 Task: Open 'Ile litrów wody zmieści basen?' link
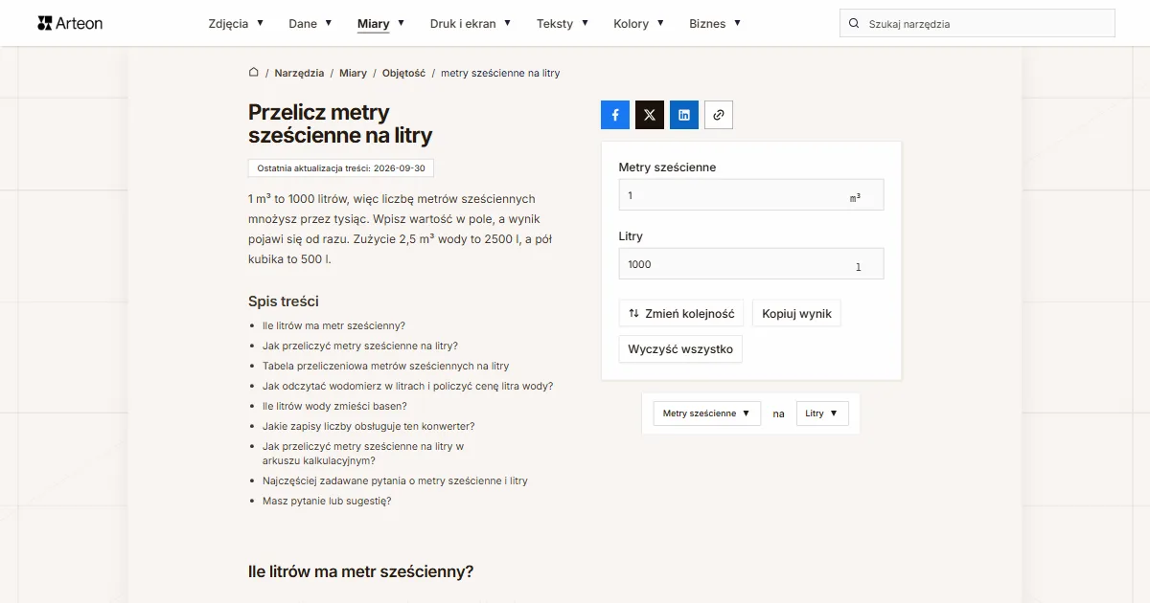coord(334,406)
